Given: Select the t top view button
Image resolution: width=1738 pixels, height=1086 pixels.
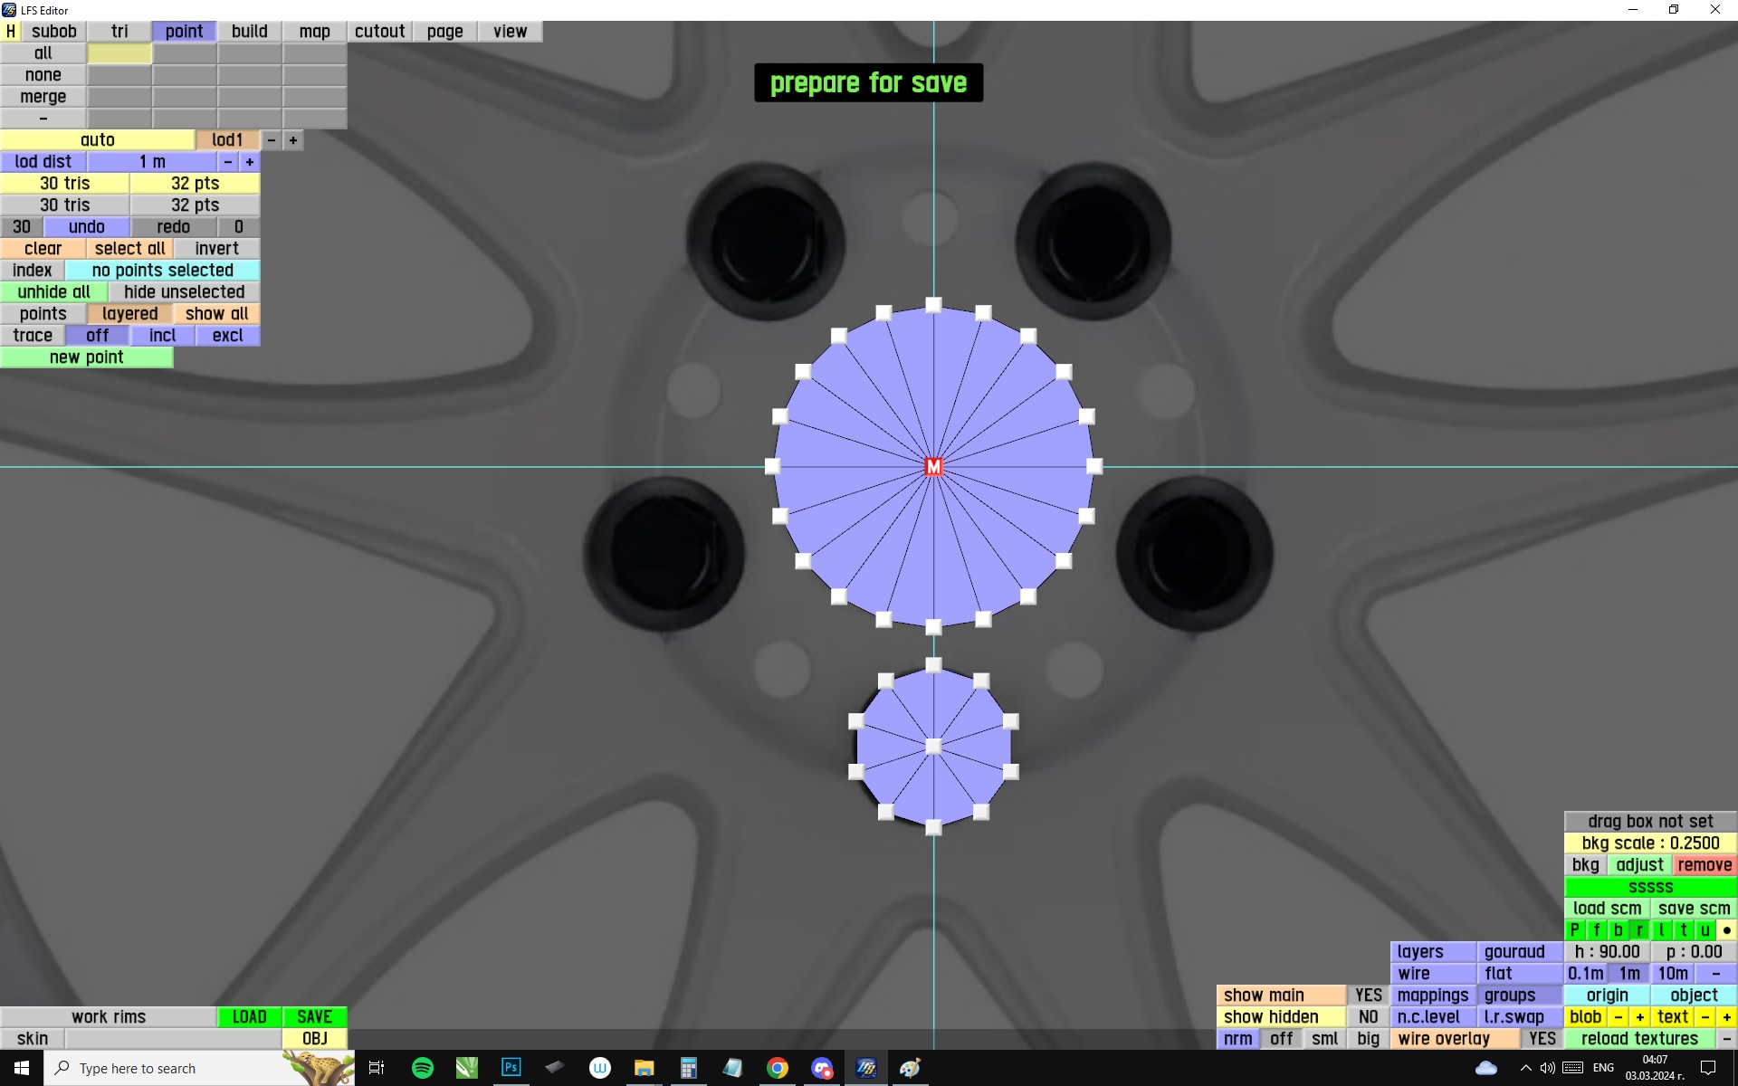Looking at the screenshot, I should [1683, 929].
